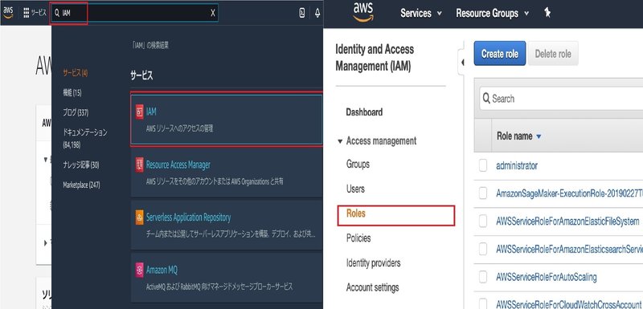
Task: Filter results by サービス (4)
Action: pyautogui.click(x=76, y=73)
